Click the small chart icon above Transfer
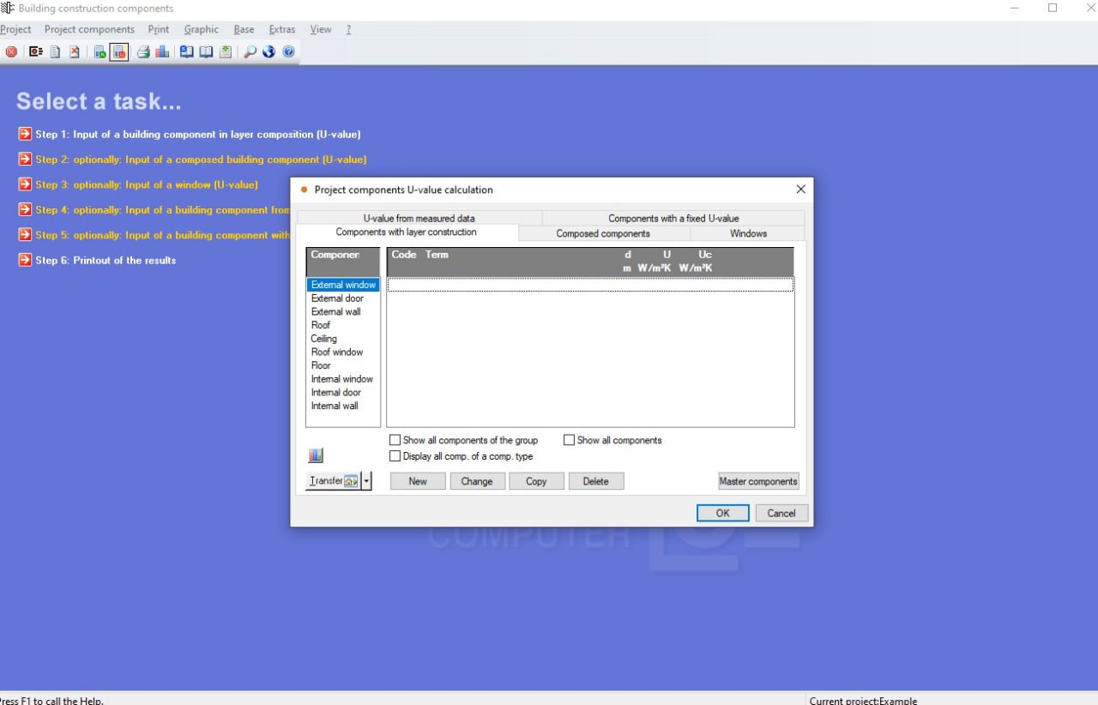1098x705 pixels. point(316,455)
